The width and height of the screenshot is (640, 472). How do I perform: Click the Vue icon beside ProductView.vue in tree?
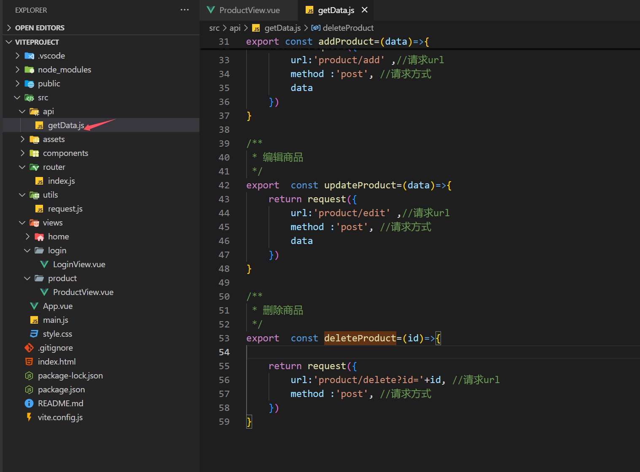pos(44,292)
